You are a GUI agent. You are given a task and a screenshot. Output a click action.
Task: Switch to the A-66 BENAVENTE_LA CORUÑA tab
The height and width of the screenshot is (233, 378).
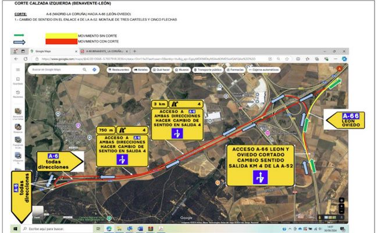(99, 51)
